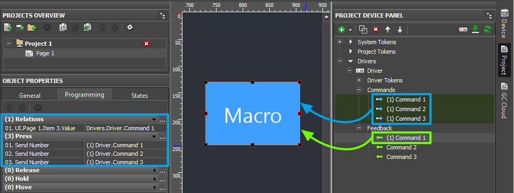Expand Driver Tokens in the device tree
The width and height of the screenshot is (514, 193).
point(359,80)
